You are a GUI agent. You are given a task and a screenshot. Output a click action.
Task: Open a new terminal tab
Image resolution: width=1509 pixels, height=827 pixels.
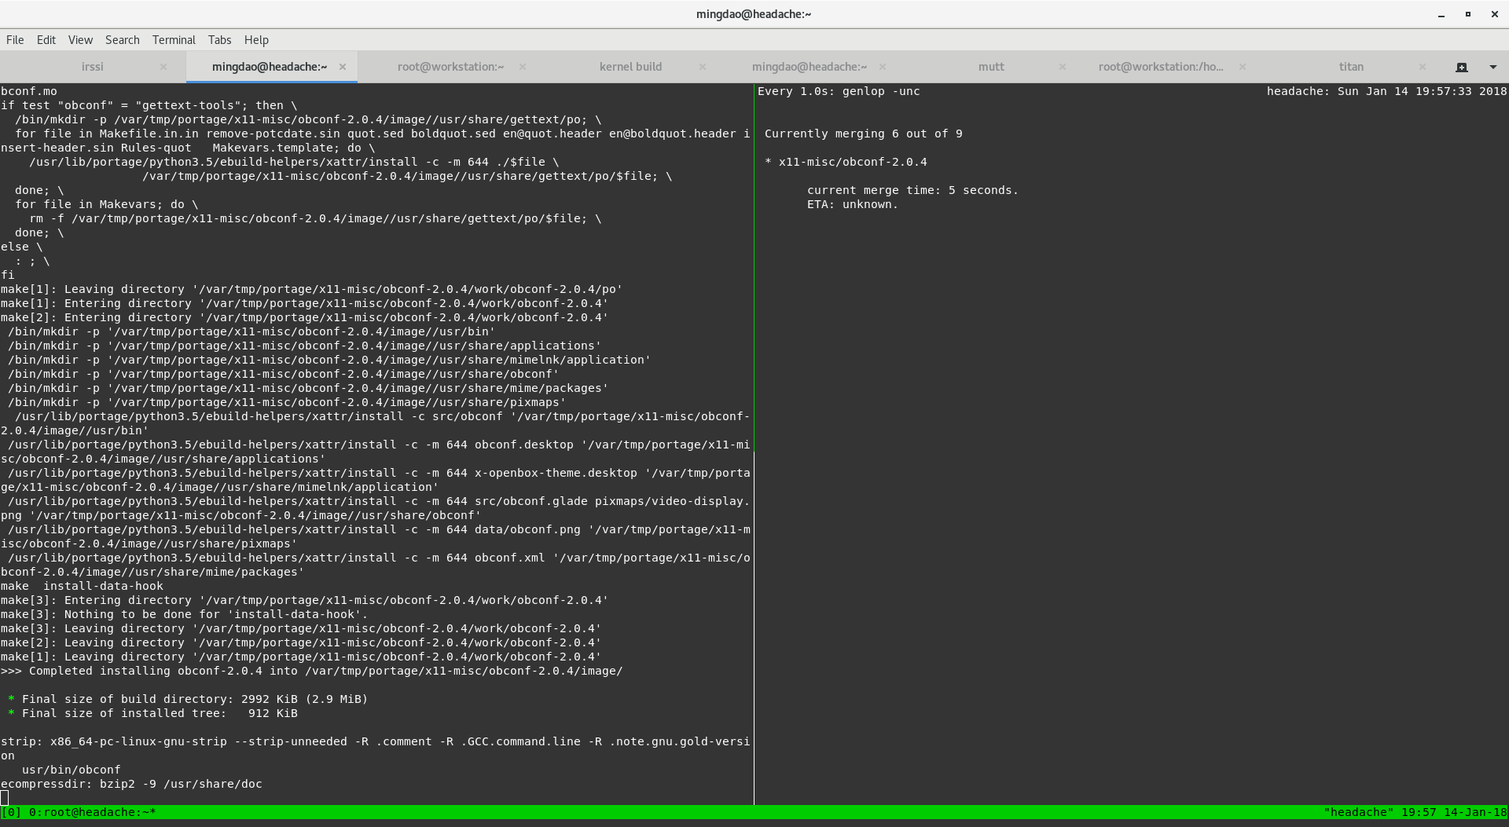click(1462, 67)
